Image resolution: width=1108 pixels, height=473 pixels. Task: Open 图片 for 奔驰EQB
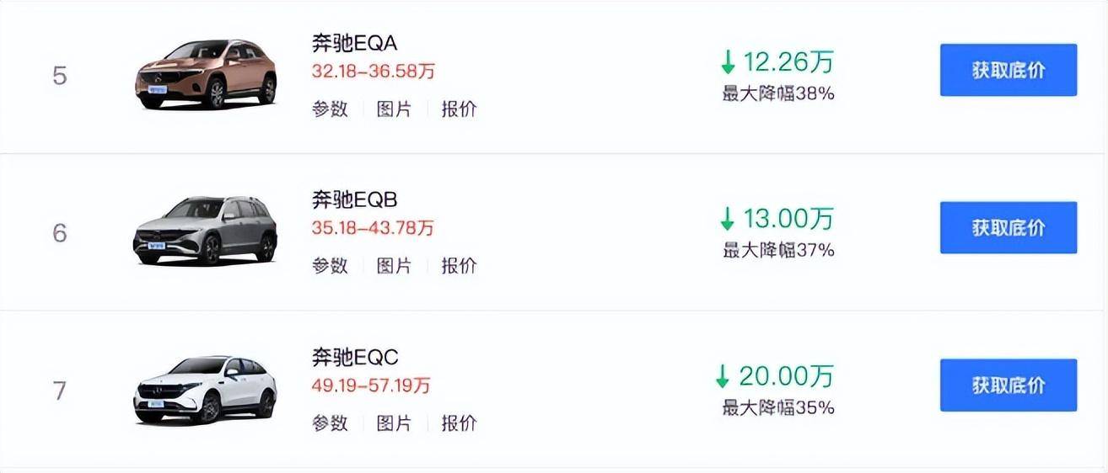[x=394, y=265]
